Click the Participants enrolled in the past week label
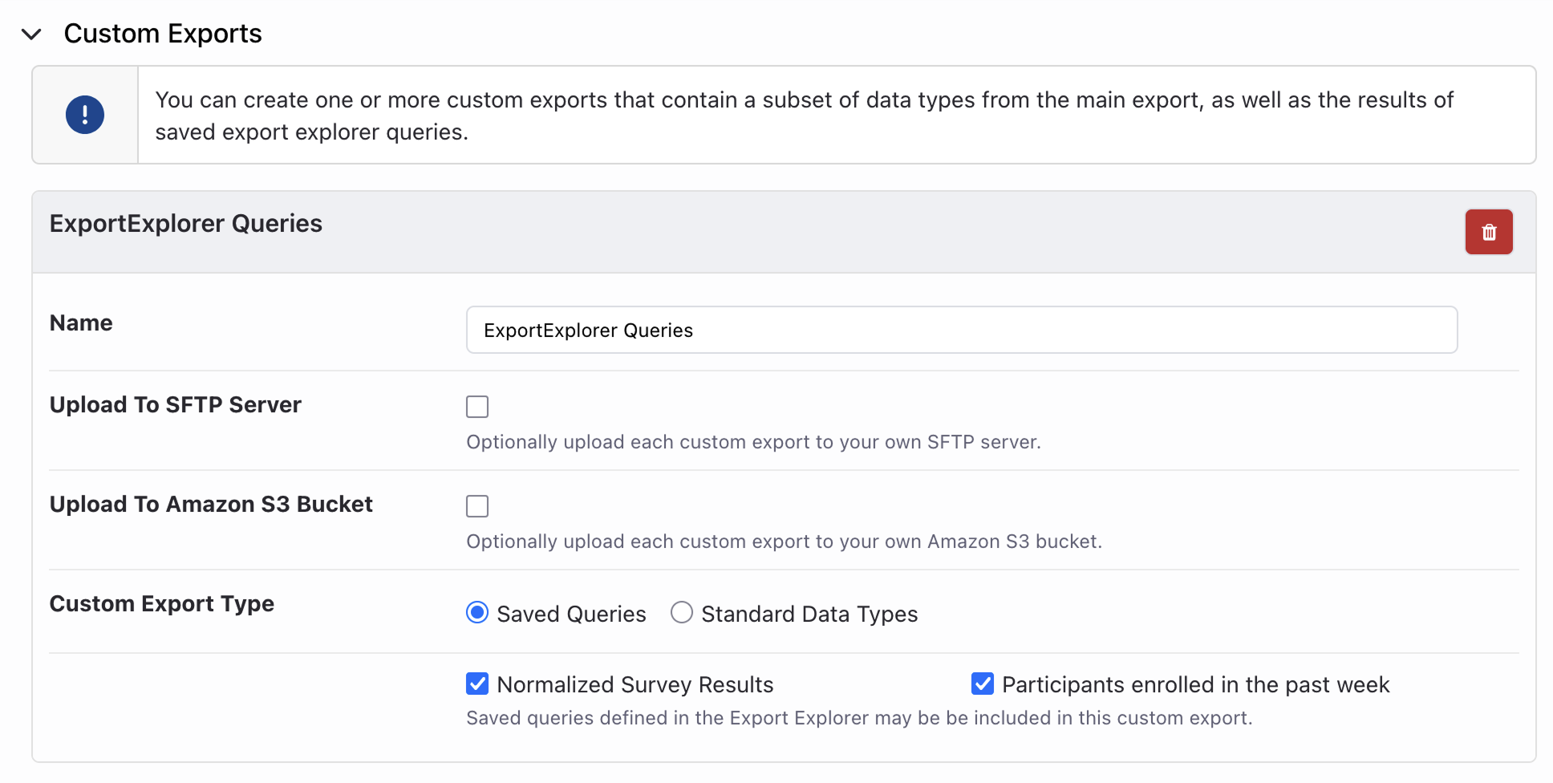The image size is (1553, 783). coord(1195,685)
